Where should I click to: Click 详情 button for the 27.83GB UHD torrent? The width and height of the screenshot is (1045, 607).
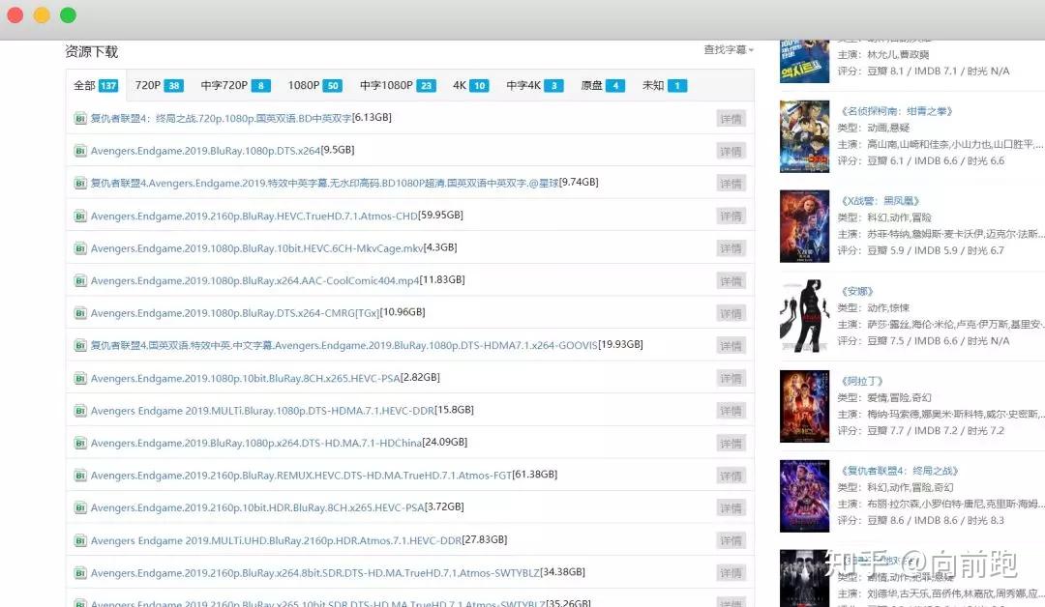click(731, 540)
